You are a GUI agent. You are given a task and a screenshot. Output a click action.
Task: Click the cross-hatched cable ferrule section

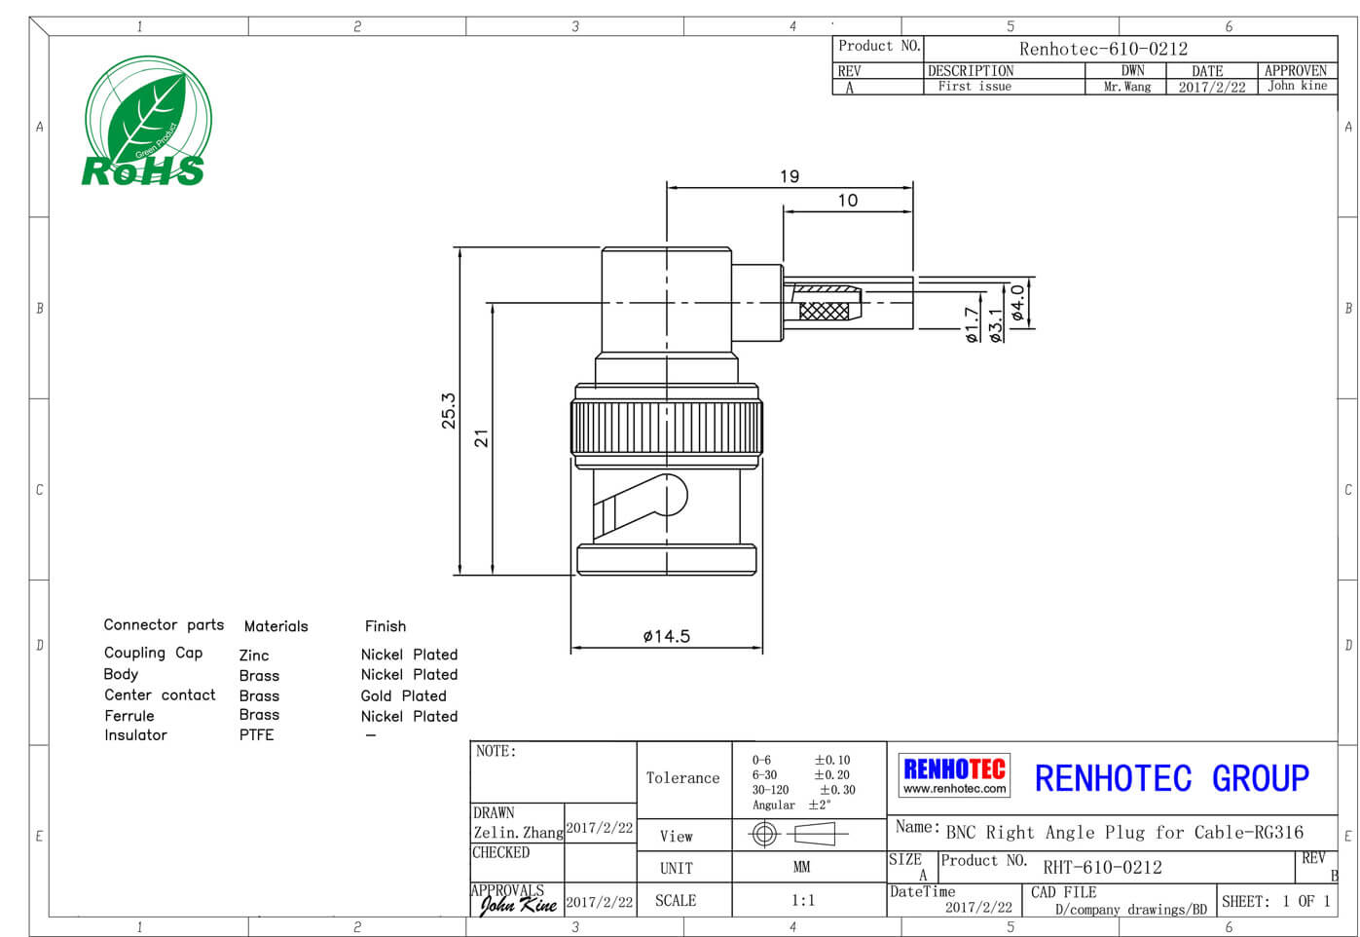[x=824, y=311]
